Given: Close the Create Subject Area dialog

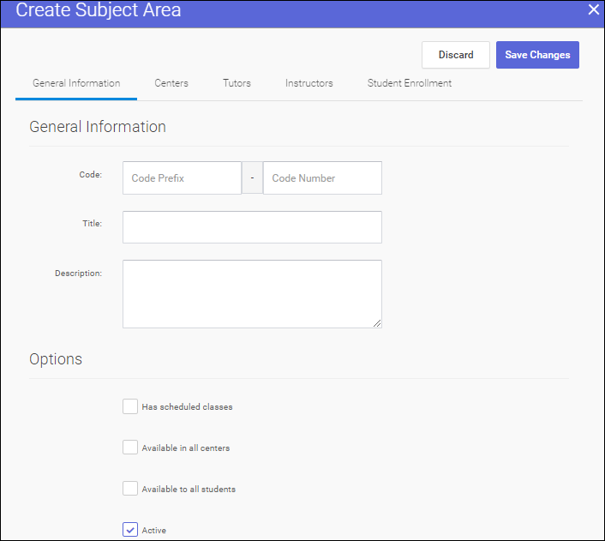Looking at the screenshot, I should tap(593, 10).
